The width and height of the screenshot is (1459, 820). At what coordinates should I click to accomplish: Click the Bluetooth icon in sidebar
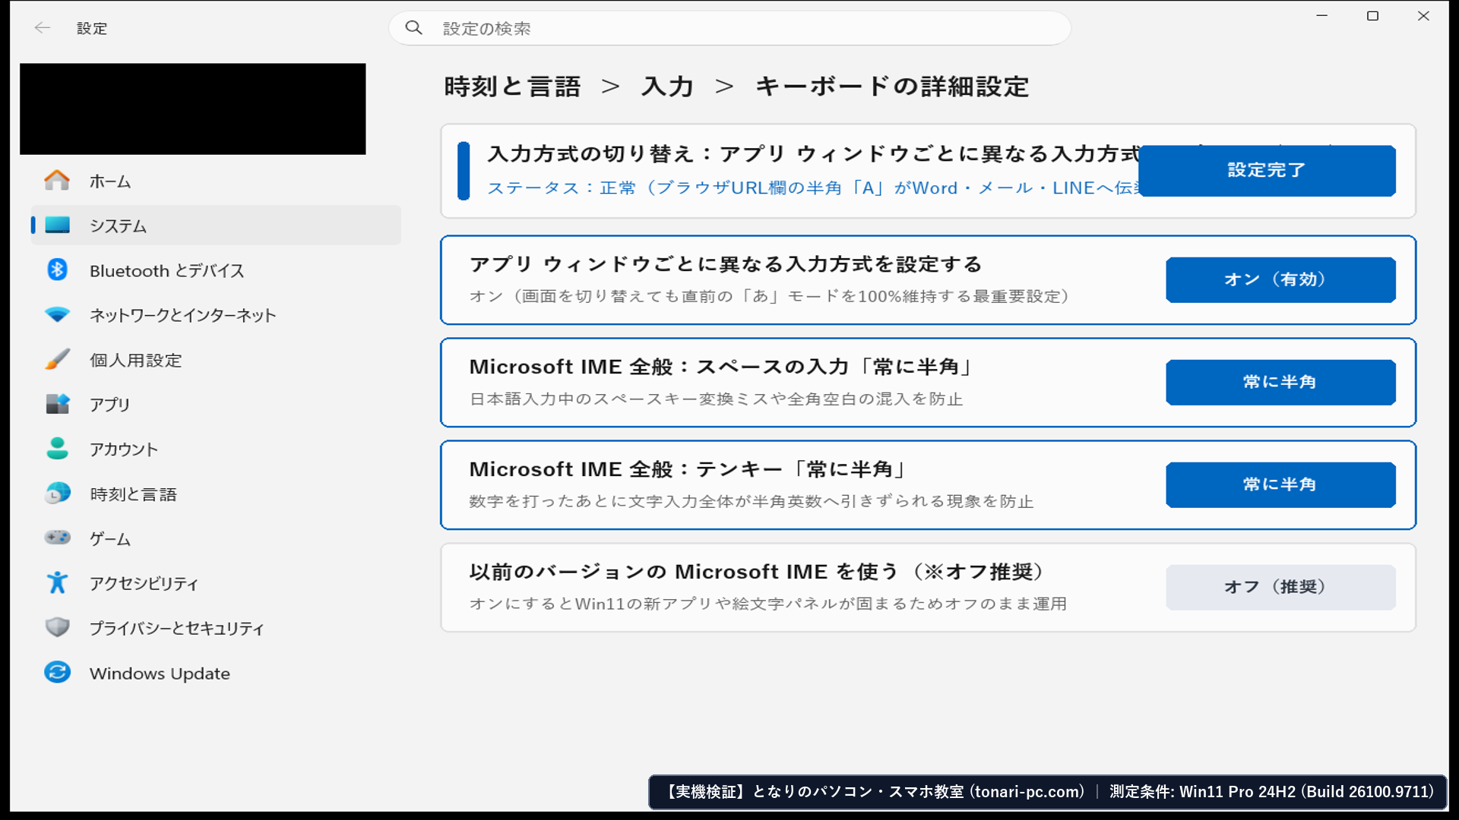click(57, 270)
